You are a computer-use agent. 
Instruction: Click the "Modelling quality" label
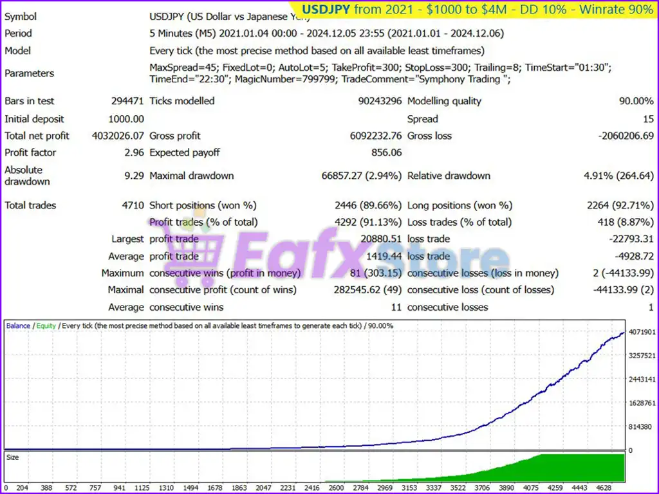pyautogui.click(x=444, y=101)
